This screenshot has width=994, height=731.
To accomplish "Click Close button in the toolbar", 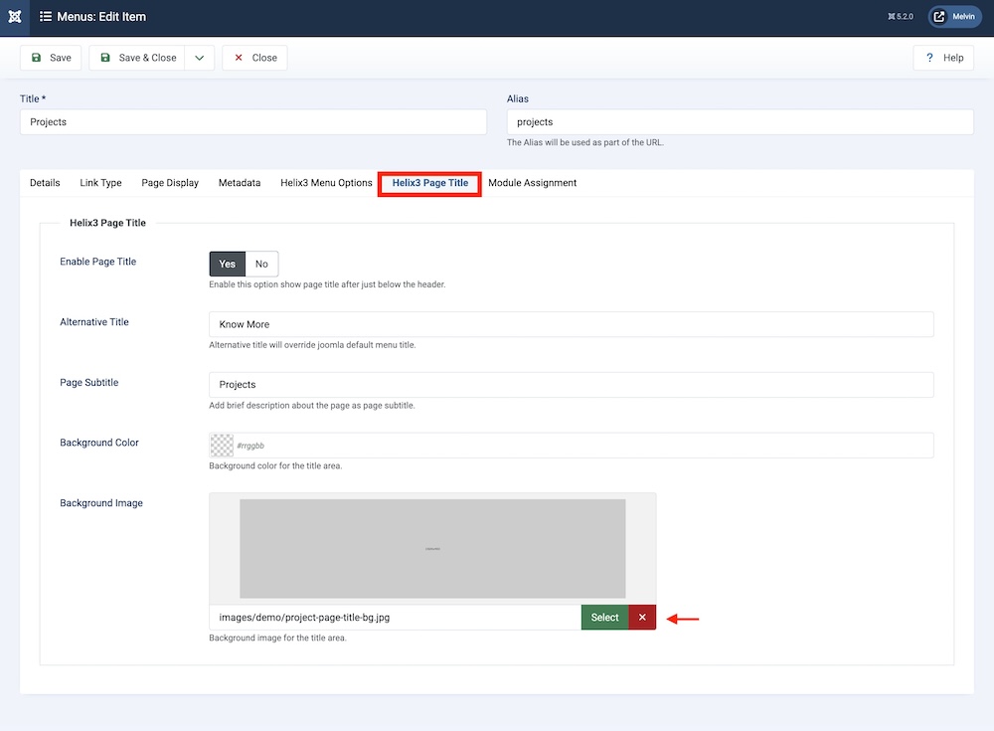I will (254, 58).
